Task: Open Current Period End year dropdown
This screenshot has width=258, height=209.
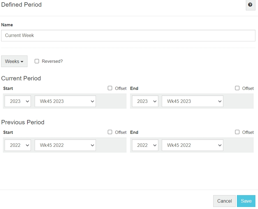Action: [x=145, y=101]
